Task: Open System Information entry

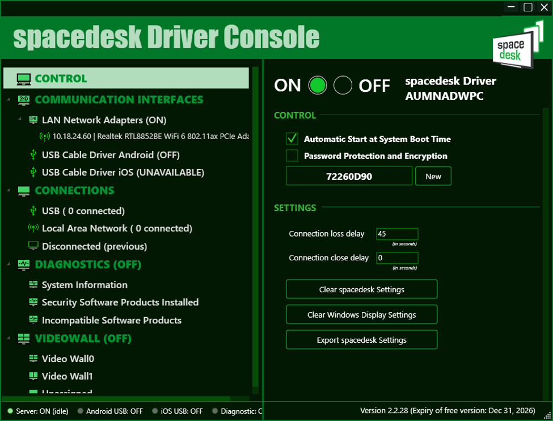Action: click(85, 285)
